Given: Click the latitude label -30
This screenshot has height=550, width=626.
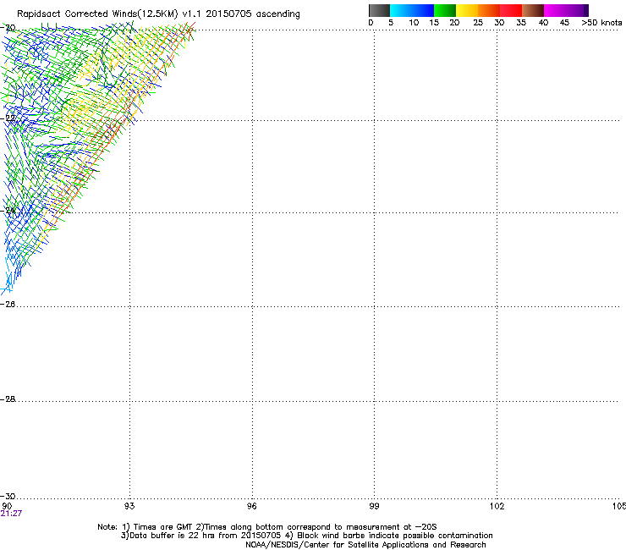Looking at the screenshot, I should [8, 496].
